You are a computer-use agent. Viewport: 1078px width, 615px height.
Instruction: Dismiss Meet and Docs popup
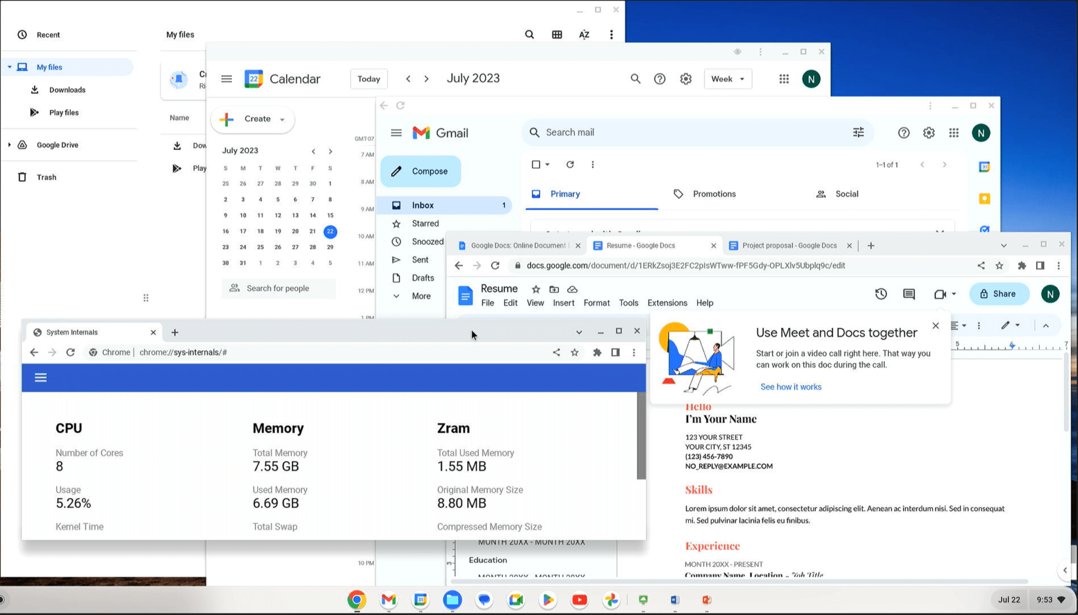point(935,326)
